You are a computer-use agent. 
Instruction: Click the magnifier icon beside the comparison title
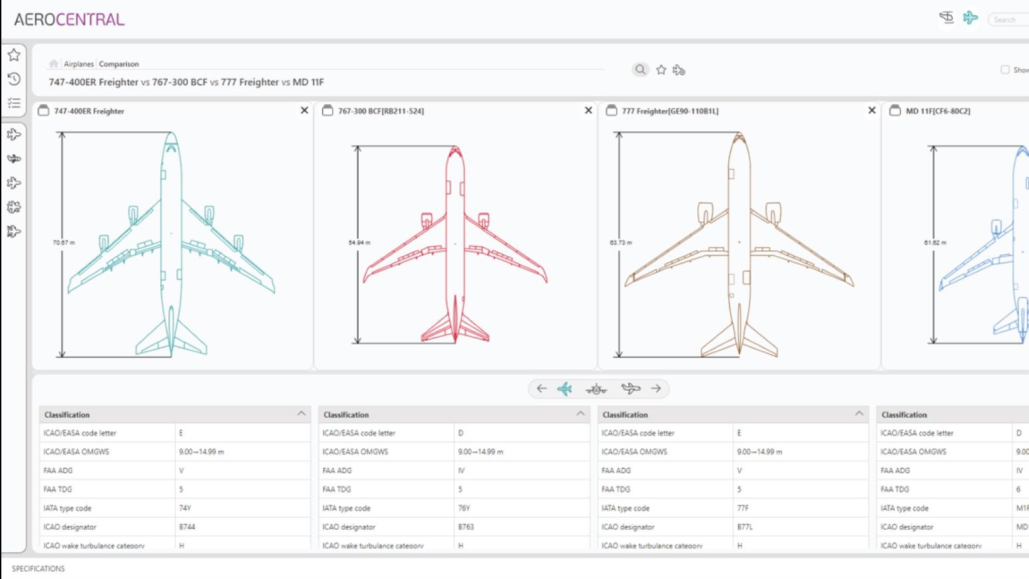pos(640,69)
